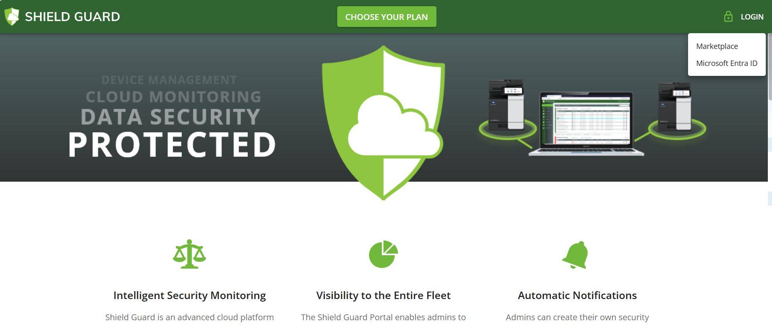Click the SHIELD GUARD brand name text
This screenshot has height=326, width=772.
click(x=72, y=17)
